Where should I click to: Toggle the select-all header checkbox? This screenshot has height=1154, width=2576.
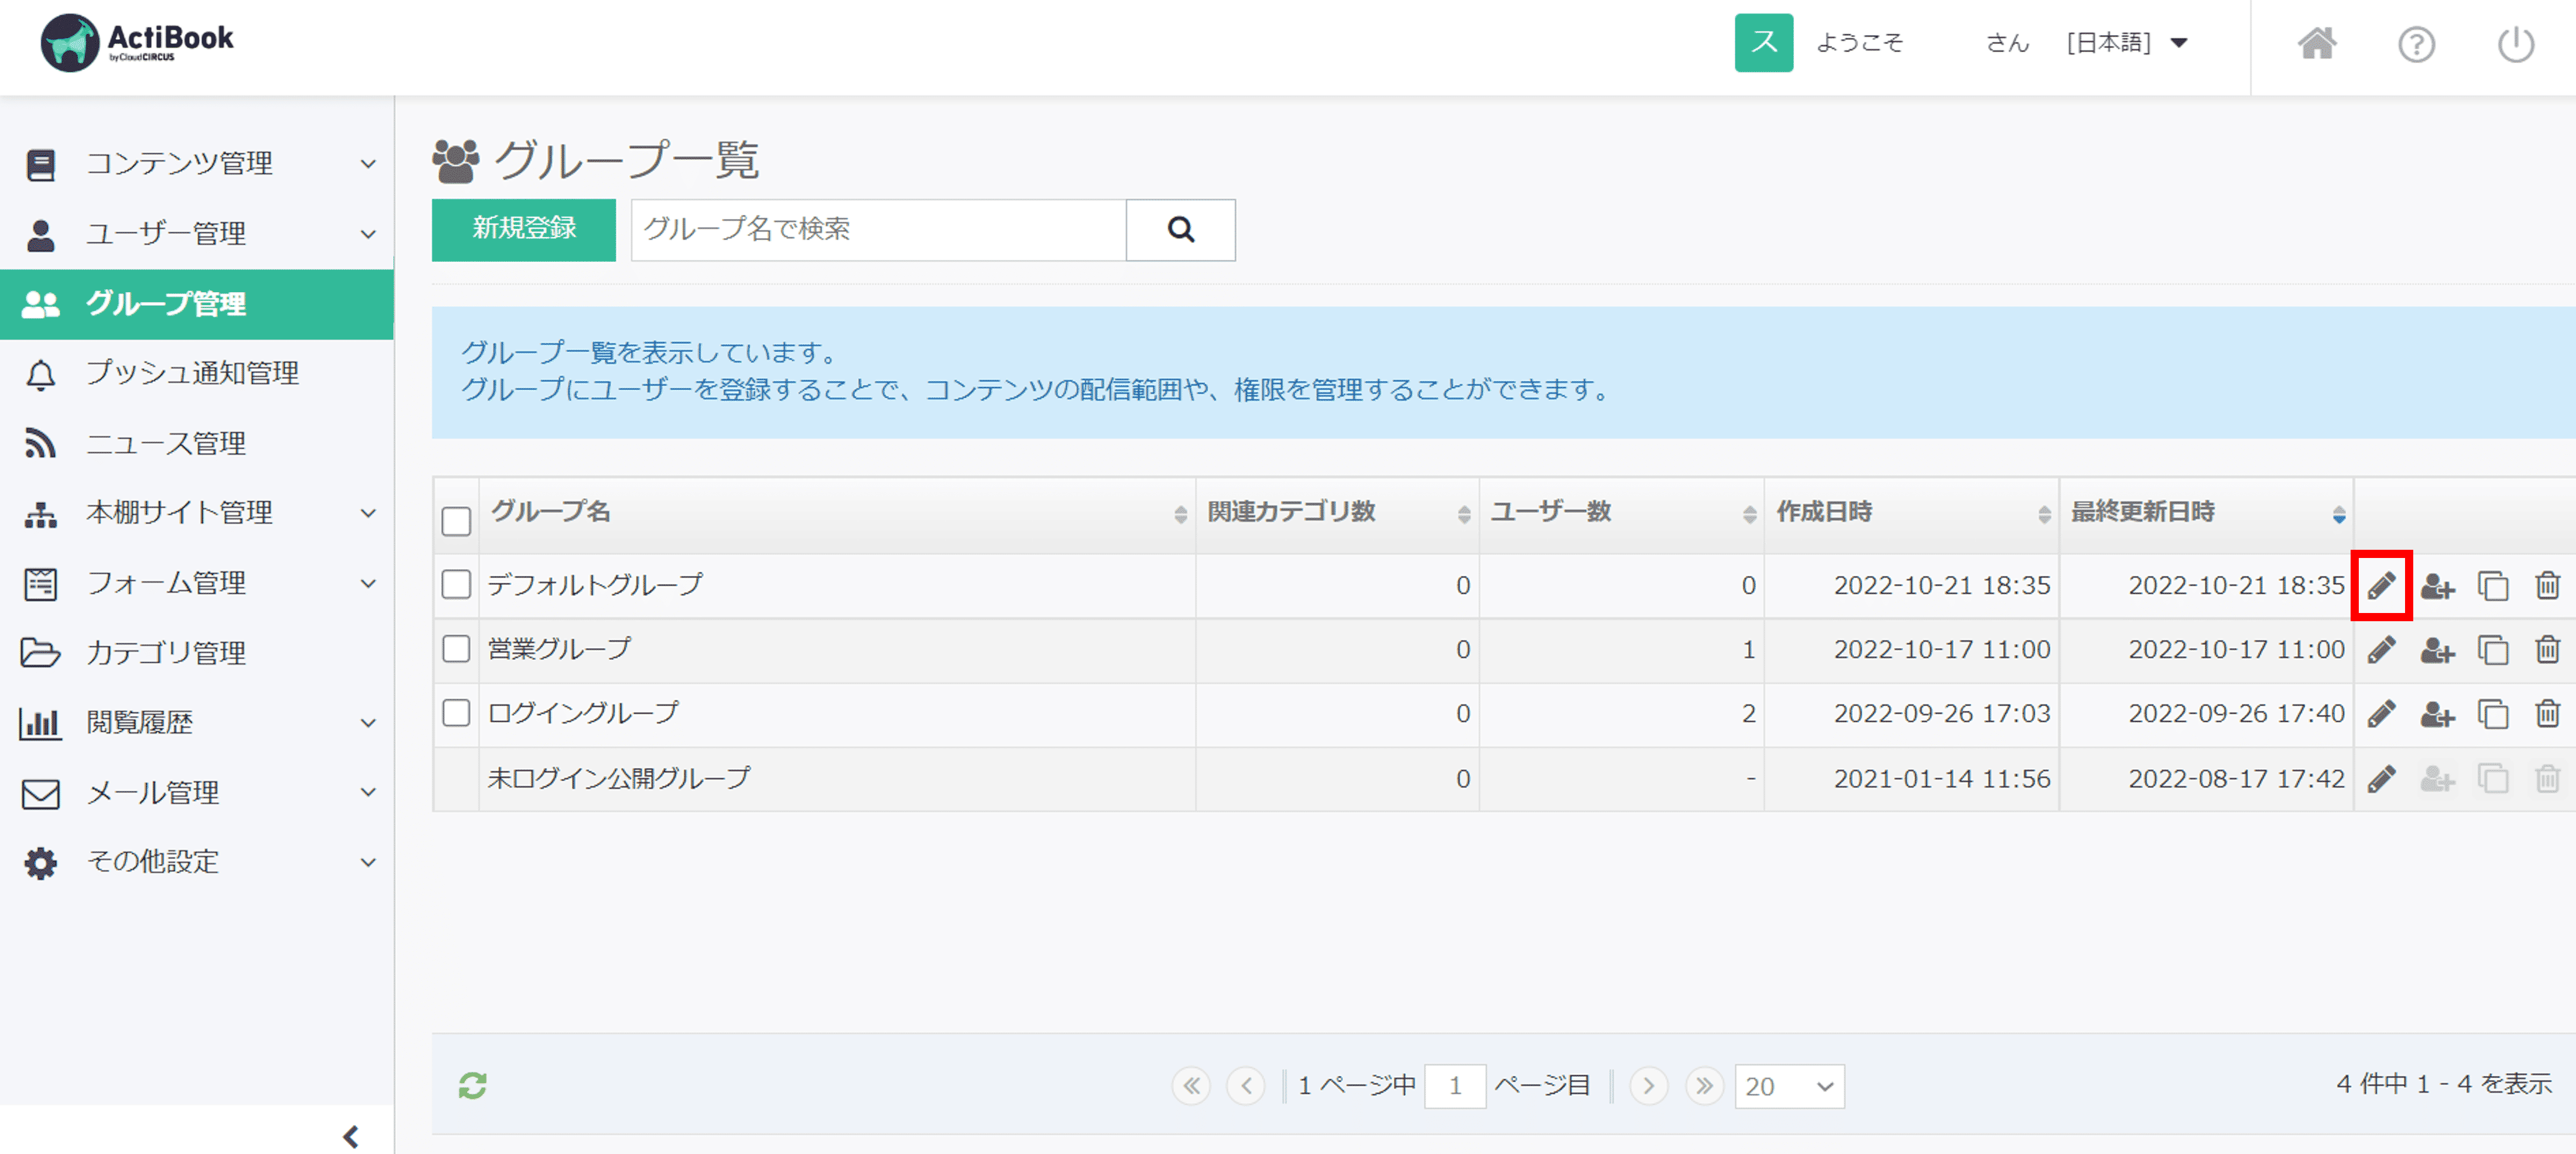[x=456, y=521]
